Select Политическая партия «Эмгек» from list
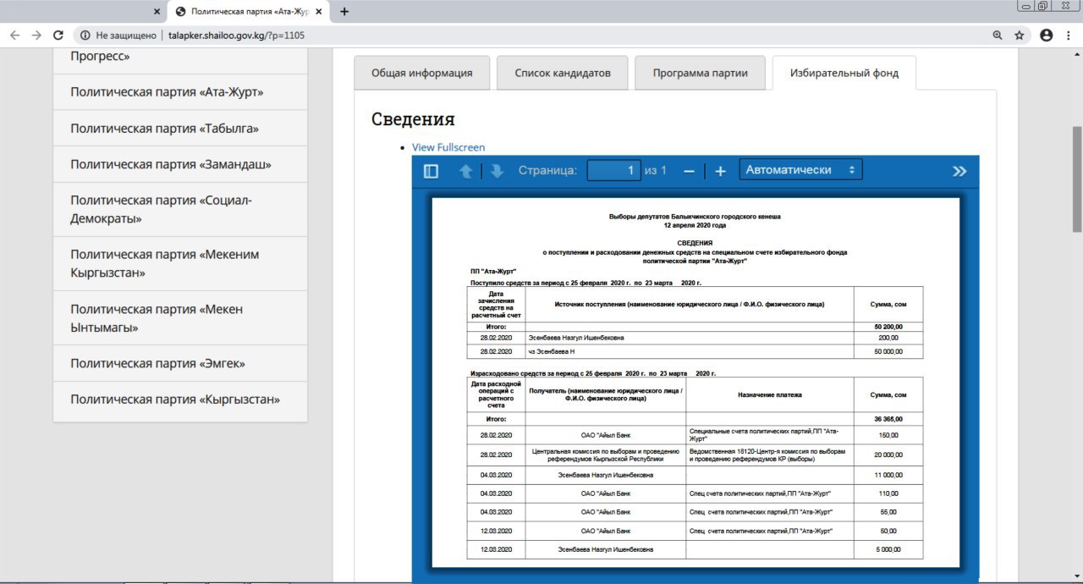 [158, 363]
